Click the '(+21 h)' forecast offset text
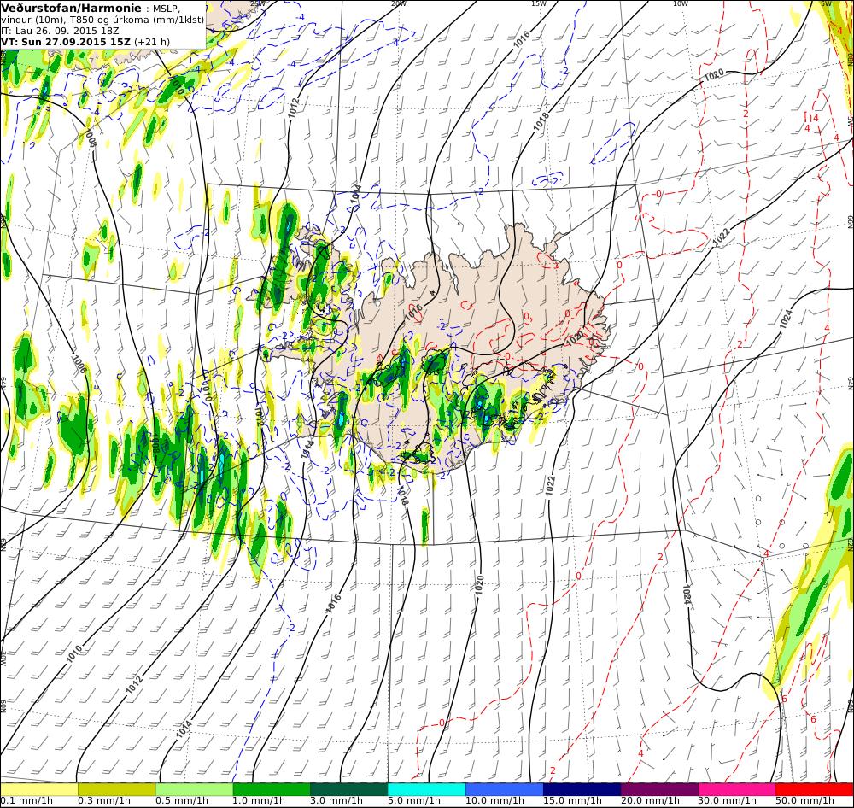Image resolution: width=854 pixels, height=808 pixels. coord(152,42)
